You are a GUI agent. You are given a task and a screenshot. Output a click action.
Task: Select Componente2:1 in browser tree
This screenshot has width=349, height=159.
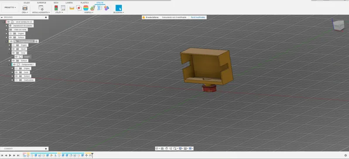(x=27, y=64)
